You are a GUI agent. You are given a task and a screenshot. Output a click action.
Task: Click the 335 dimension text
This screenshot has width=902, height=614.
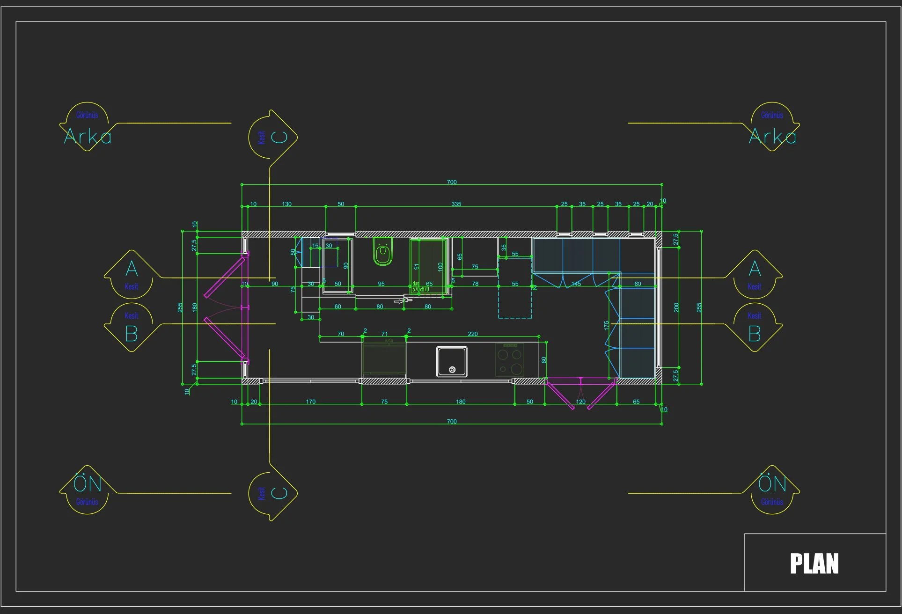pyautogui.click(x=456, y=204)
